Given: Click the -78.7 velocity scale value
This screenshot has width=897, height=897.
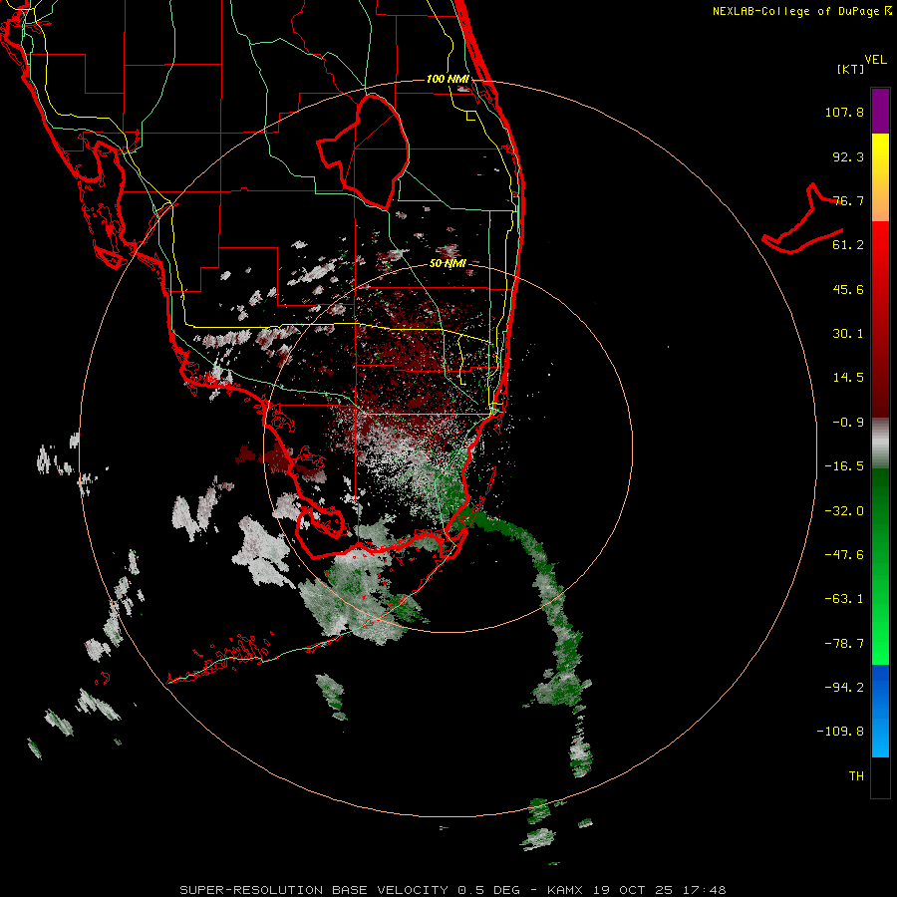Looking at the screenshot, I should (844, 644).
